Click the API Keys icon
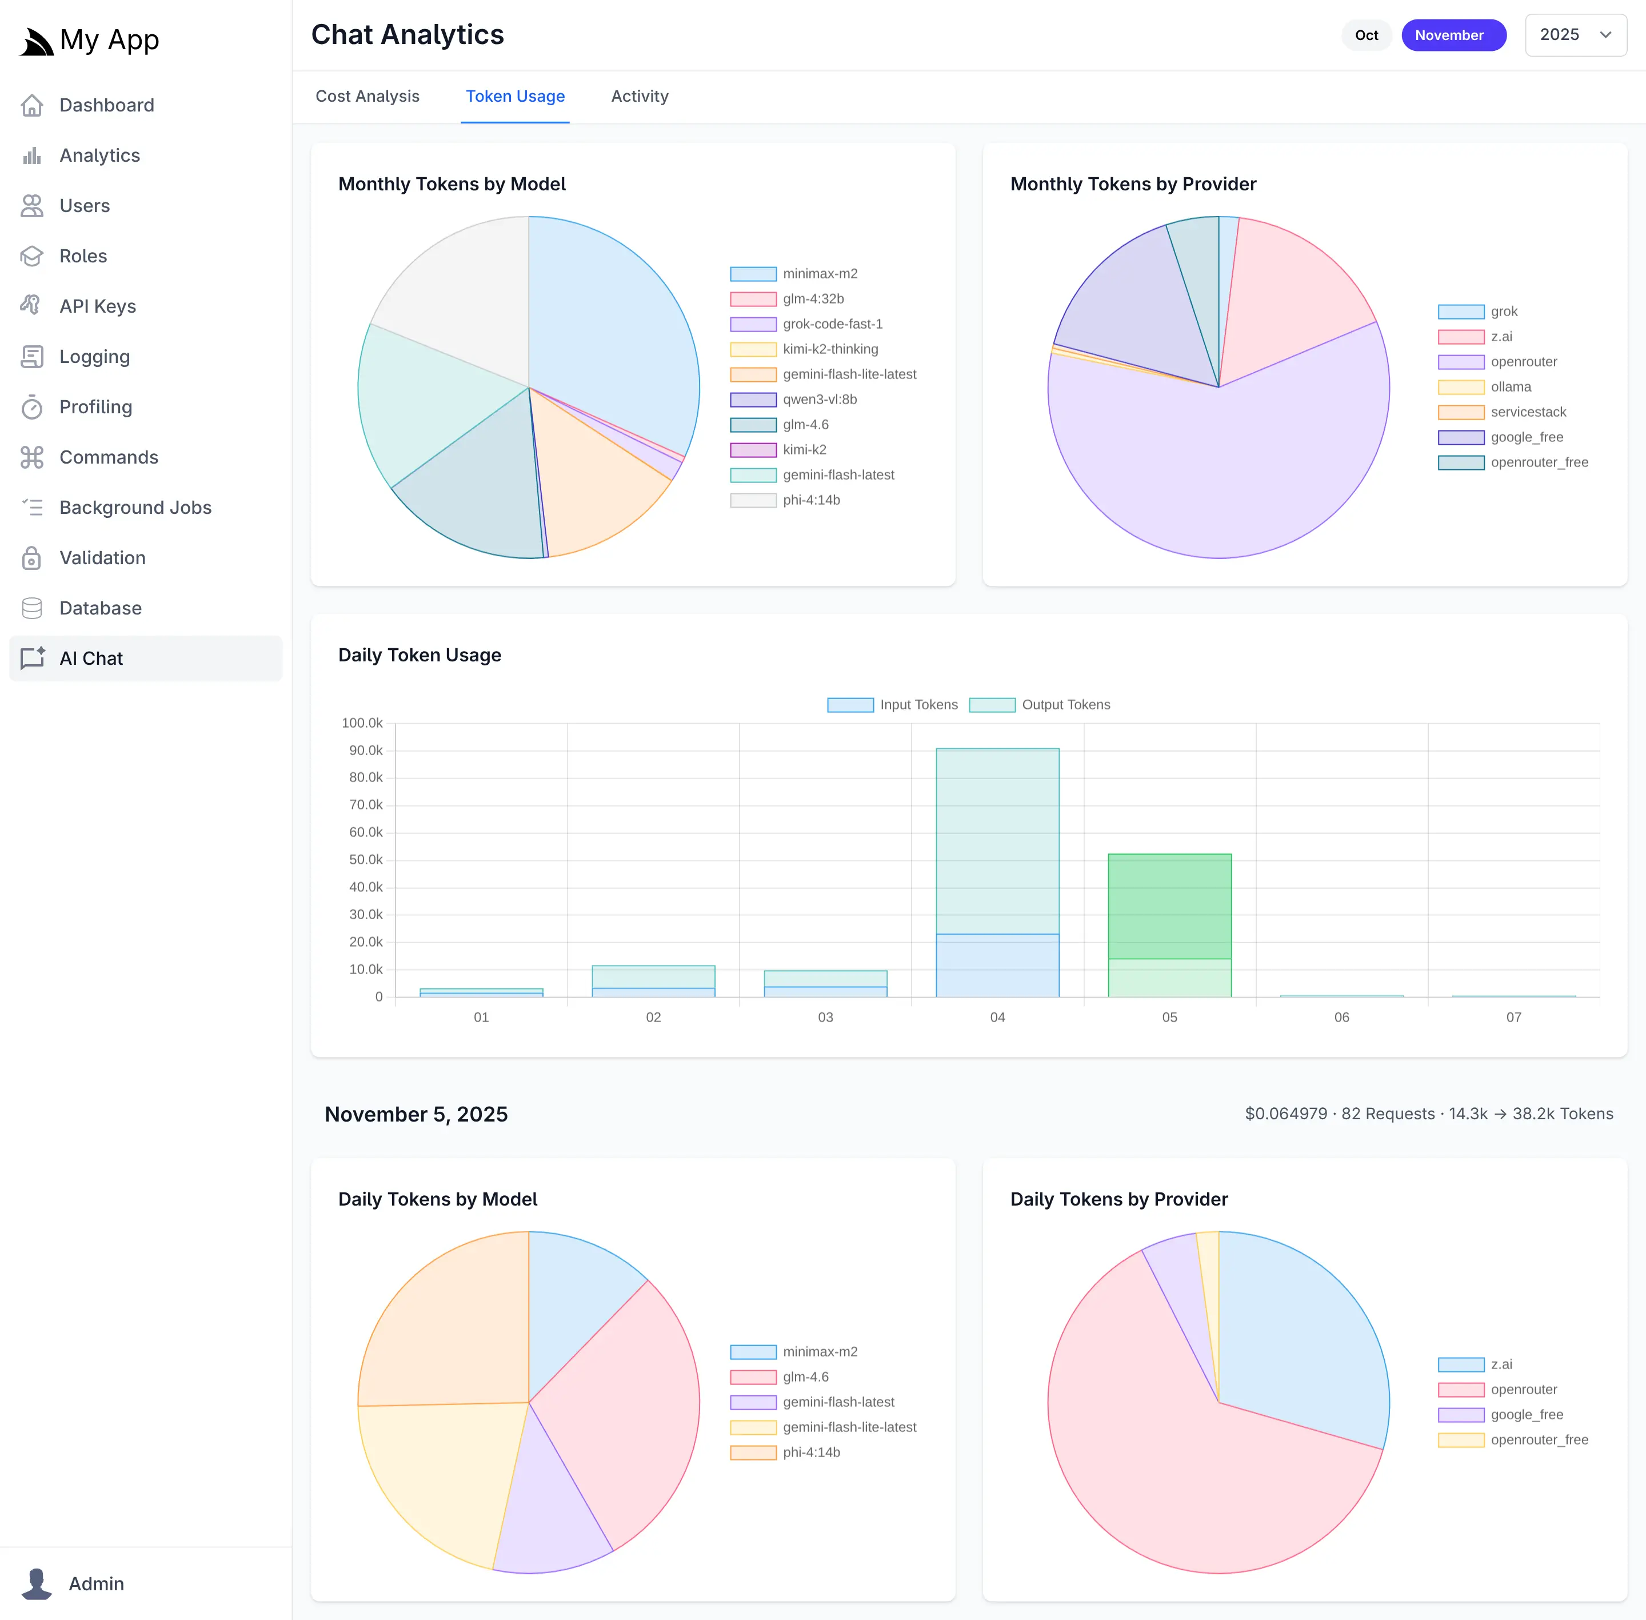 coord(31,306)
